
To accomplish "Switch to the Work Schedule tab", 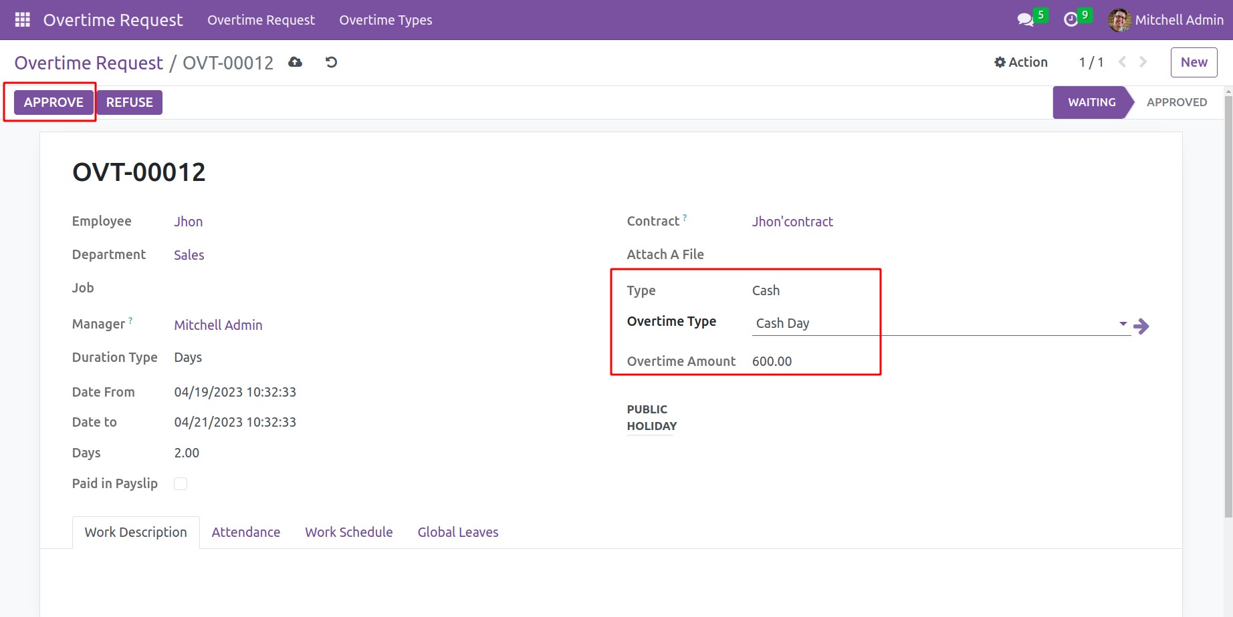I will click(348, 532).
